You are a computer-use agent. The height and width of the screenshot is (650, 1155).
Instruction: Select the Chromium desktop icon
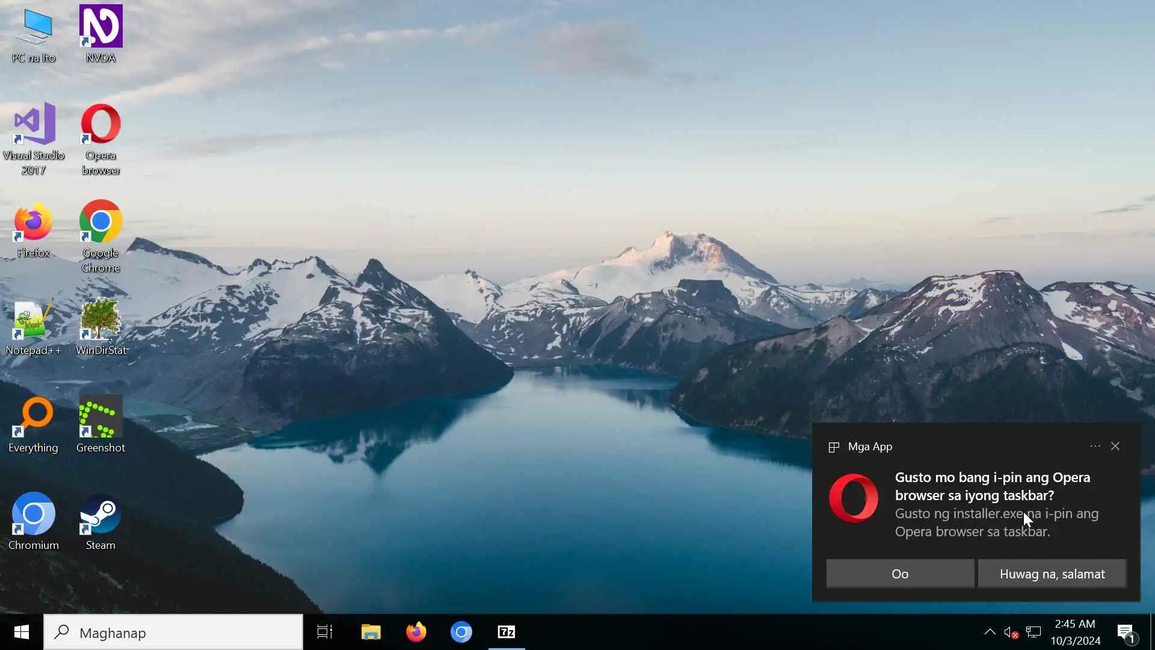coord(34,515)
